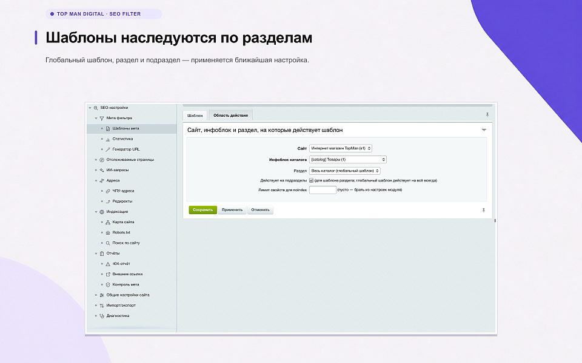Click the pin icon beside the tabs
The height and width of the screenshot is (363, 582).
tap(487, 115)
